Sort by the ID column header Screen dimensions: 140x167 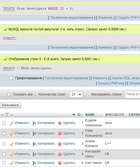(79, 115)
